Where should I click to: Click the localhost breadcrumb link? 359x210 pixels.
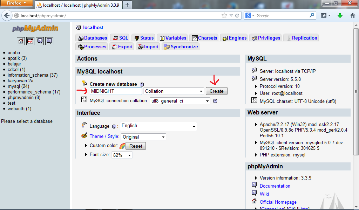(x=93, y=27)
